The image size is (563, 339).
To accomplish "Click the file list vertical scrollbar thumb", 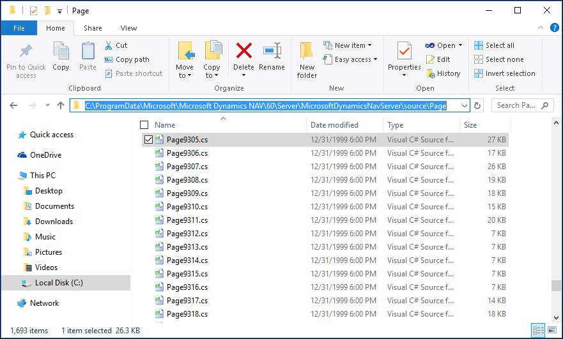I will (x=556, y=285).
